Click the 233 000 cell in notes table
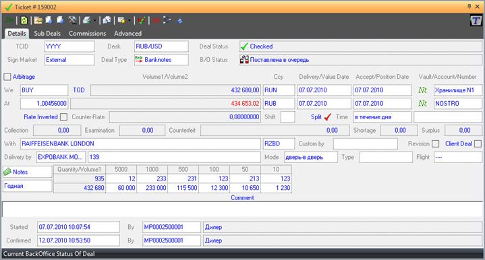Image resolution: width=485 pixels, height=260 pixels. click(x=152, y=188)
